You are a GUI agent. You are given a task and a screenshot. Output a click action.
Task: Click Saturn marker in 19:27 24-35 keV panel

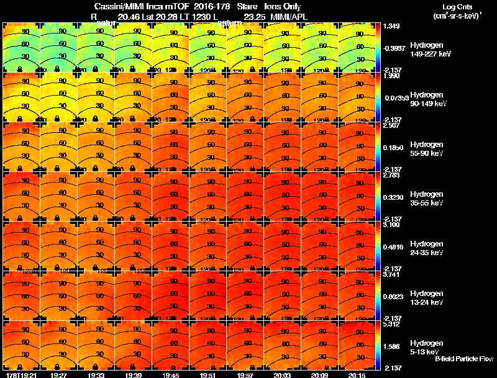pyautogui.click(x=57, y=268)
